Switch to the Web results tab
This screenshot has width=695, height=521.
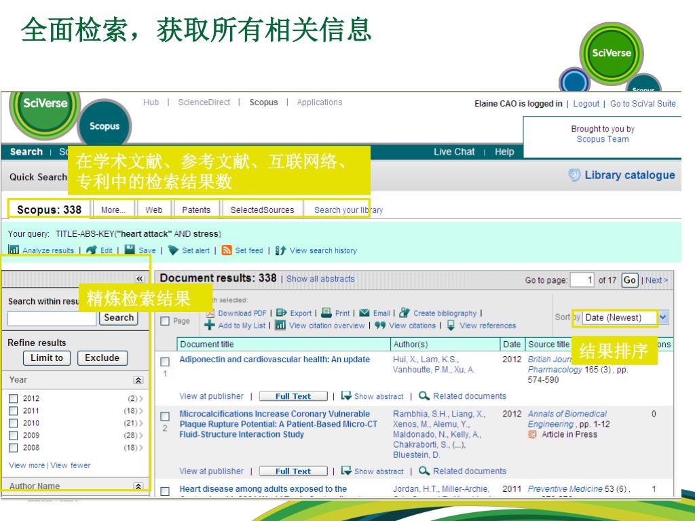[x=154, y=210]
